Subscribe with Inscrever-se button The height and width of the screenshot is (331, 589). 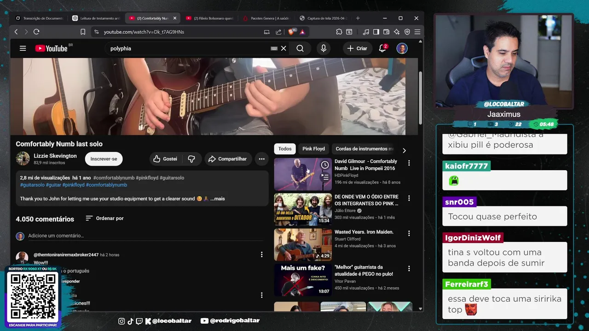click(x=104, y=159)
